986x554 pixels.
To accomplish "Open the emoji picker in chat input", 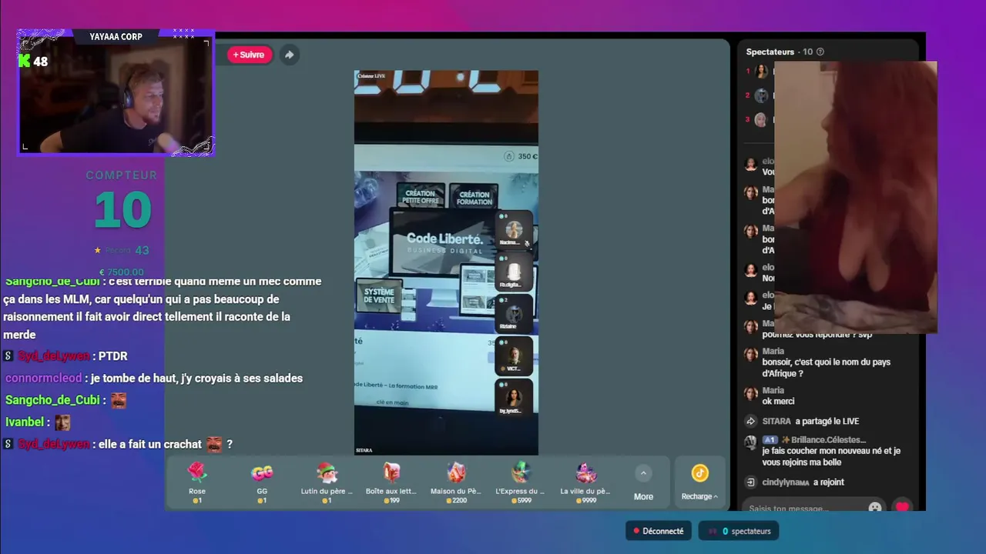I will point(875,508).
